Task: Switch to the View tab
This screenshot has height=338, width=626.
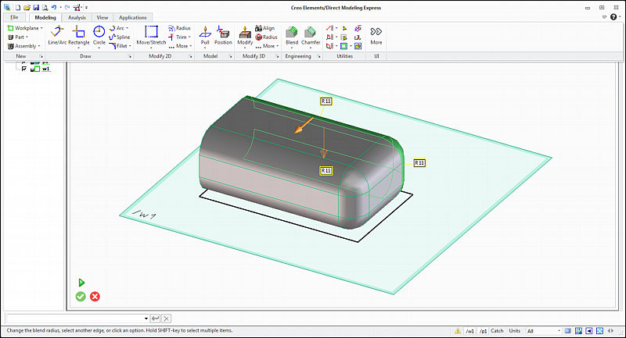Action: click(x=103, y=17)
